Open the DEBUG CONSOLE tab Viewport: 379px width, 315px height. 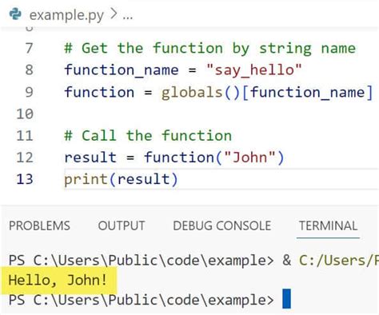(222, 225)
